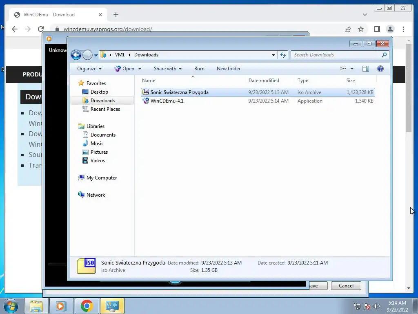Change your view icon in toolbar

coord(343,69)
